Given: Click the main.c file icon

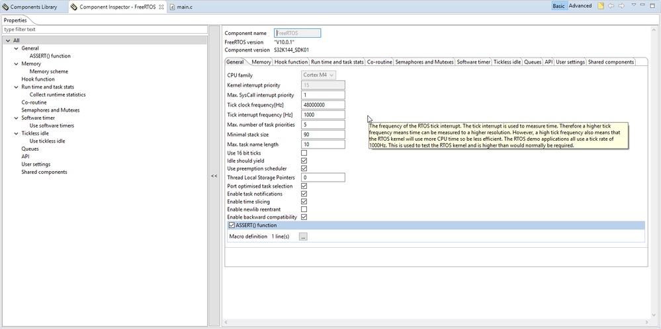Looking at the screenshot, I should [173, 7].
